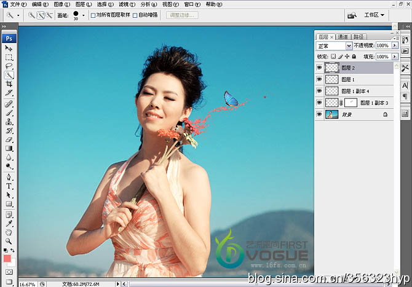This screenshot has height=287, width=412.
Task: Select the Type tool
Action: tap(9, 186)
